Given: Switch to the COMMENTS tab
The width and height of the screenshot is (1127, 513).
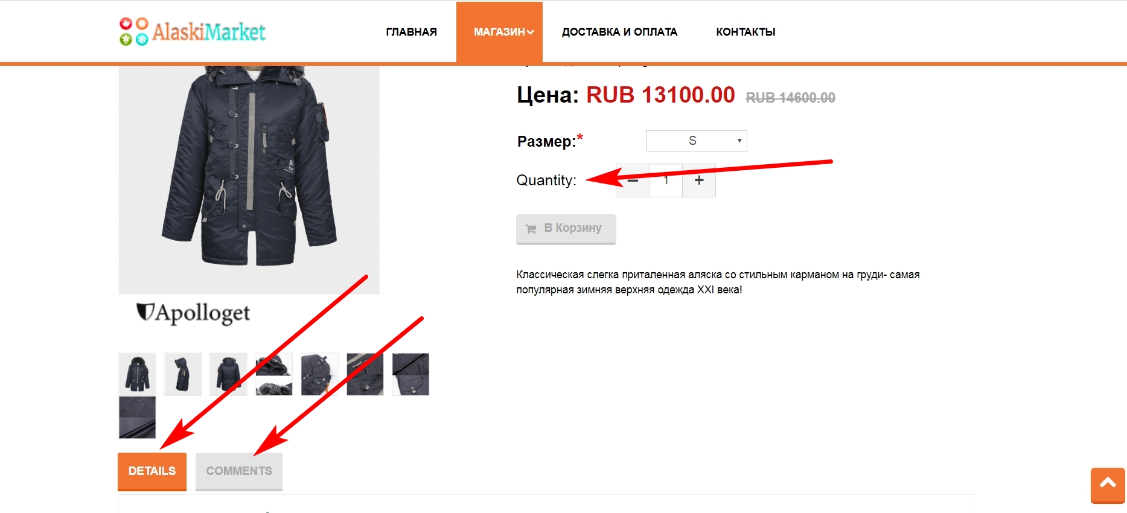Looking at the screenshot, I should coord(239,471).
